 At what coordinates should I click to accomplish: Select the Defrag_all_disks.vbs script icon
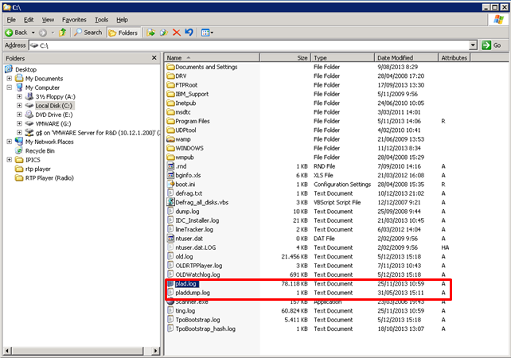(x=171, y=202)
